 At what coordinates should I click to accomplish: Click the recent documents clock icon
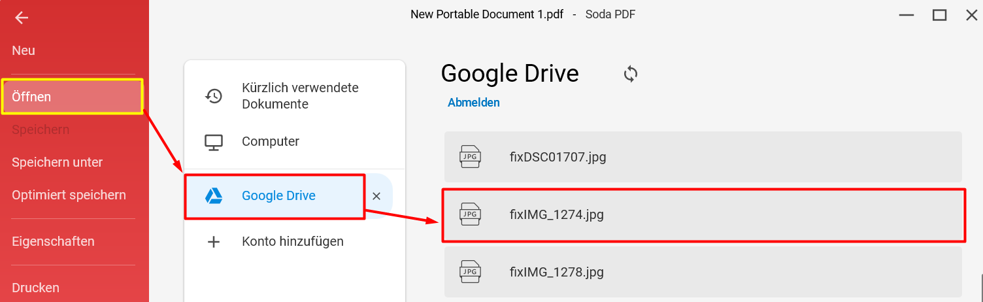(214, 95)
